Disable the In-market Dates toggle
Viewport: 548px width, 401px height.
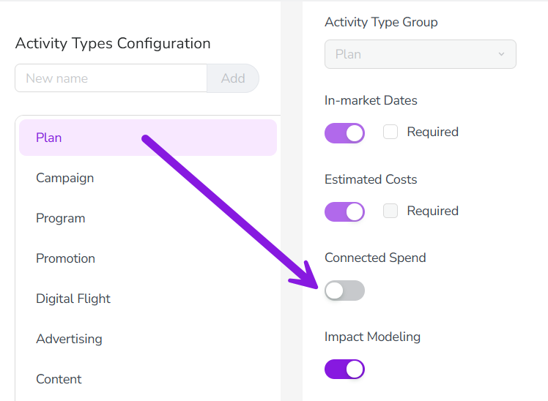[x=344, y=132]
